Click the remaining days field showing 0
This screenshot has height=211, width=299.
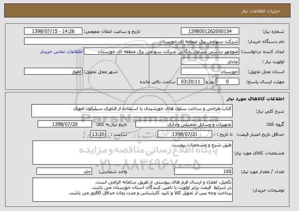coord(227,82)
